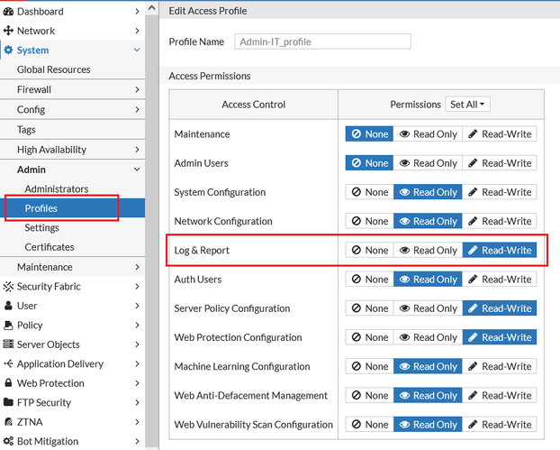The image size is (560, 450).
Task: Open the Tags page
Action: click(x=27, y=130)
